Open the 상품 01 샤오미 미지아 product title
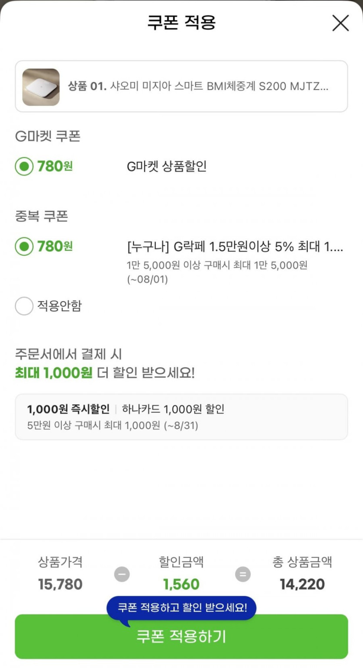 (198, 86)
